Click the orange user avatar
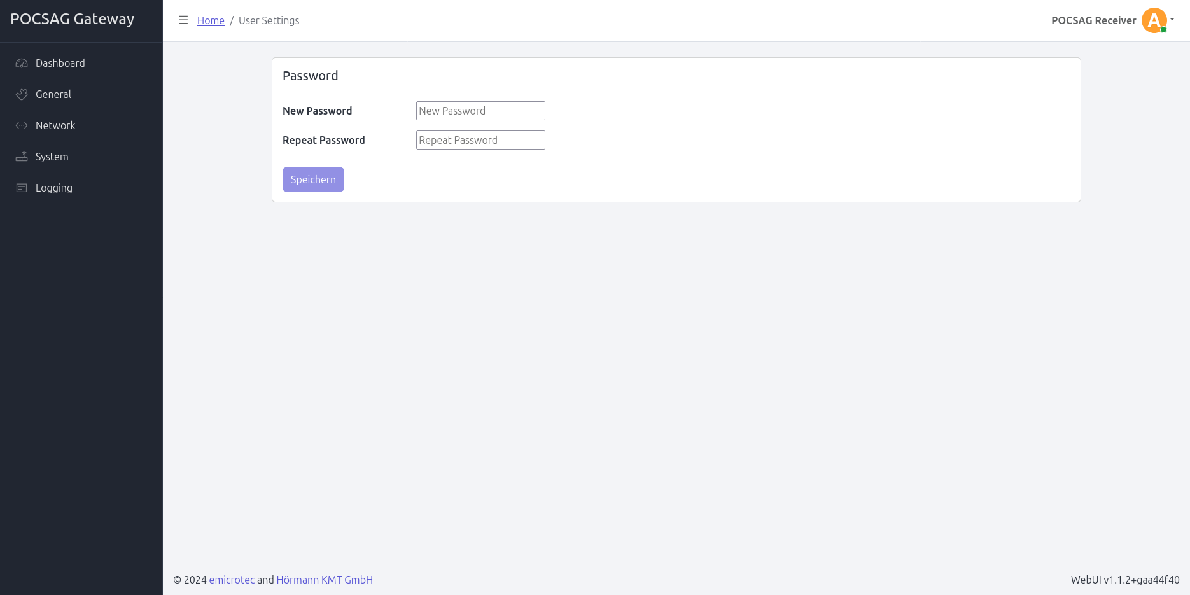This screenshot has height=595, width=1190. click(x=1154, y=20)
